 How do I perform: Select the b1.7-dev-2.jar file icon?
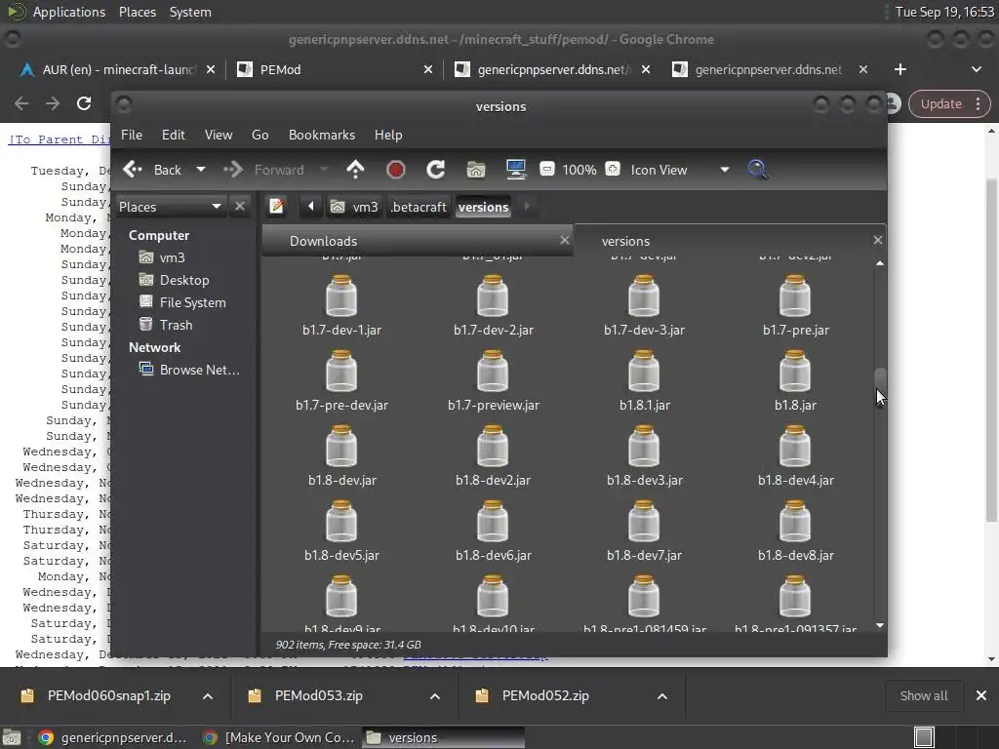493,296
